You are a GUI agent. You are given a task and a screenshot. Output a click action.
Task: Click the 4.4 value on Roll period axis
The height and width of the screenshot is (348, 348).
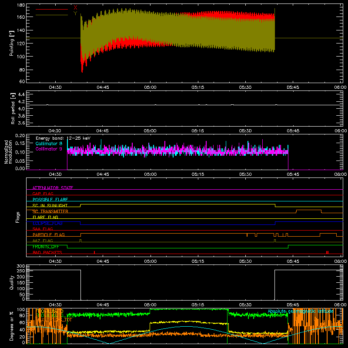[21, 94]
